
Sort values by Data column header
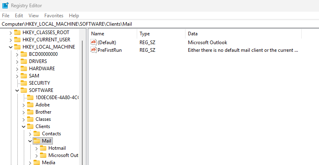[x=244, y=34]
